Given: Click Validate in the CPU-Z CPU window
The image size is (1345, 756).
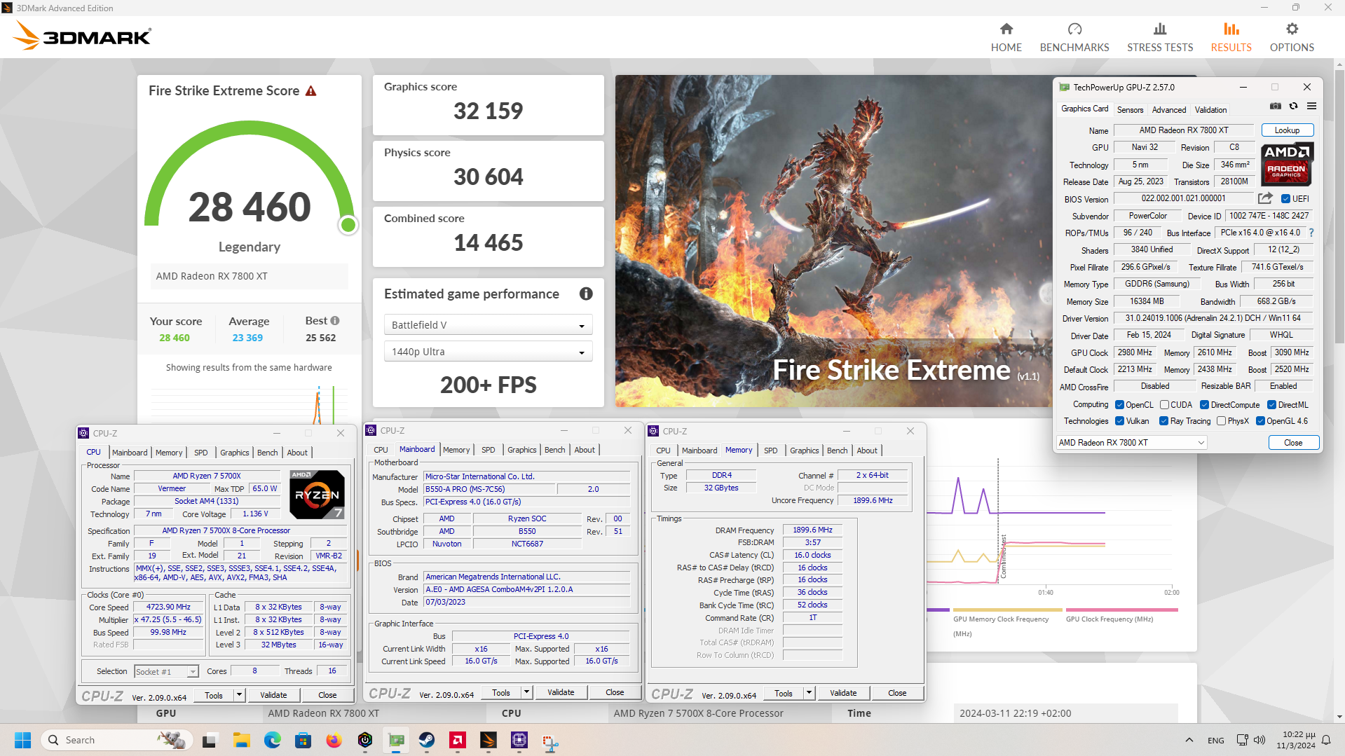Looking at the screenshot, I should click(273, 695).
